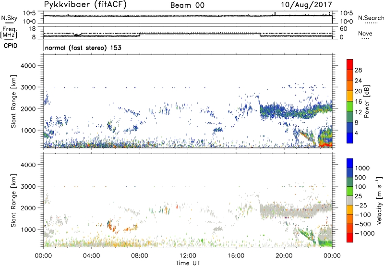Click the '4000' tick on the power panel
This screenshot has height=266, width=384.
coord(28,66)
